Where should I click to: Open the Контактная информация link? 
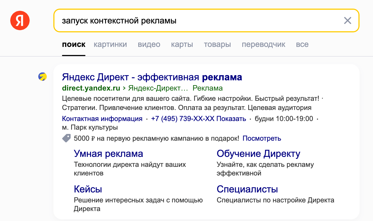[x=102, y=118]
